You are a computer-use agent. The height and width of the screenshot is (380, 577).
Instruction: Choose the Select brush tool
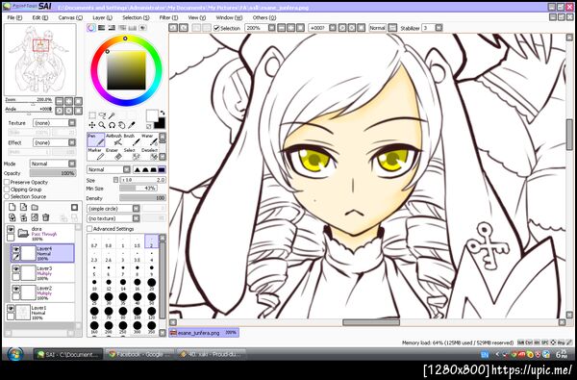(132, 154)
